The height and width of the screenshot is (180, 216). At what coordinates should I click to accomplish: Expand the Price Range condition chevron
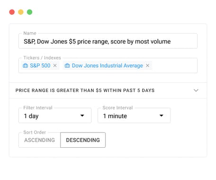tap(196, 90)
